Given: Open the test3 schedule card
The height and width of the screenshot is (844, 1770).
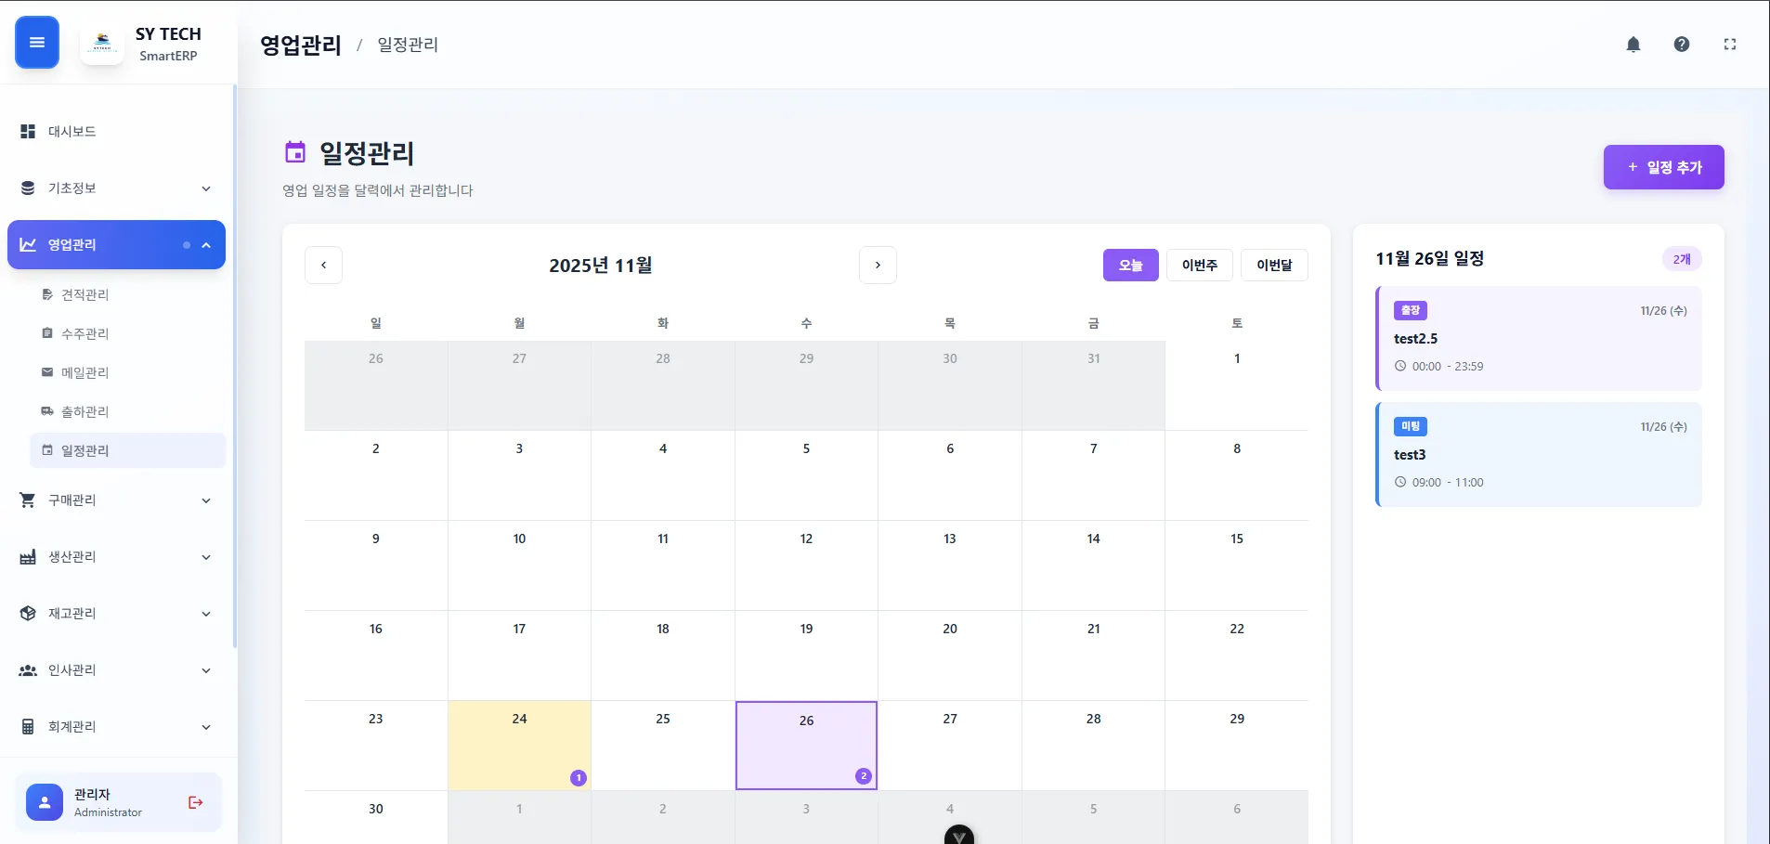Looking at the screenshot, I should (x=1539, y=454).
